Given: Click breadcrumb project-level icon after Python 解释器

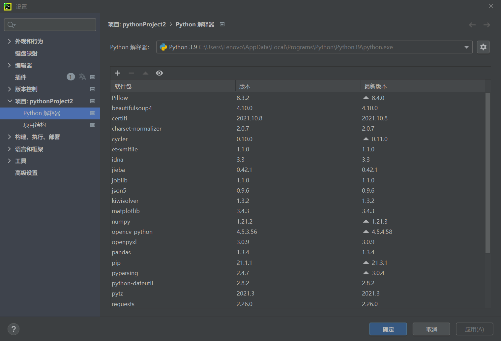Looking at the screenshot, I should click(222, 24).
